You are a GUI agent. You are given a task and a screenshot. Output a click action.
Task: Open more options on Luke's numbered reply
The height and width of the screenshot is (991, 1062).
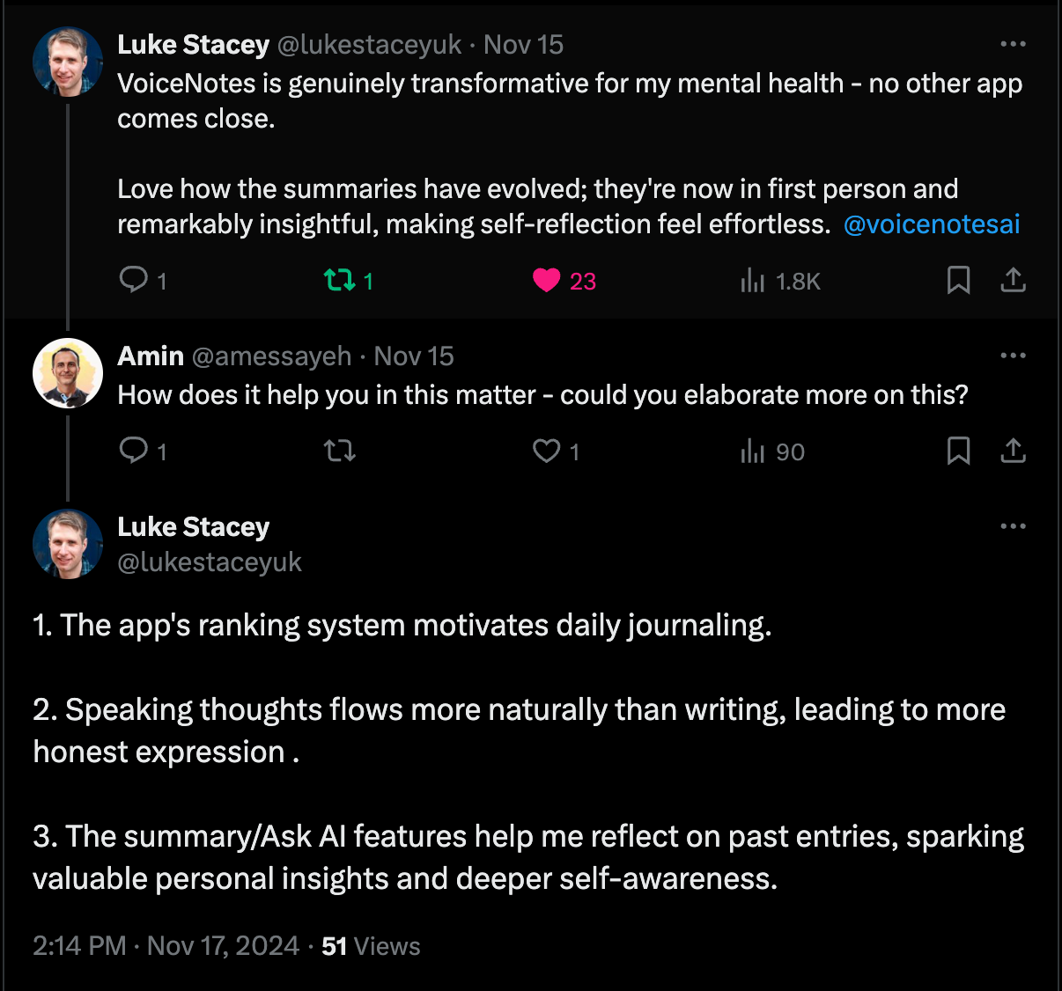(1013, 526)
